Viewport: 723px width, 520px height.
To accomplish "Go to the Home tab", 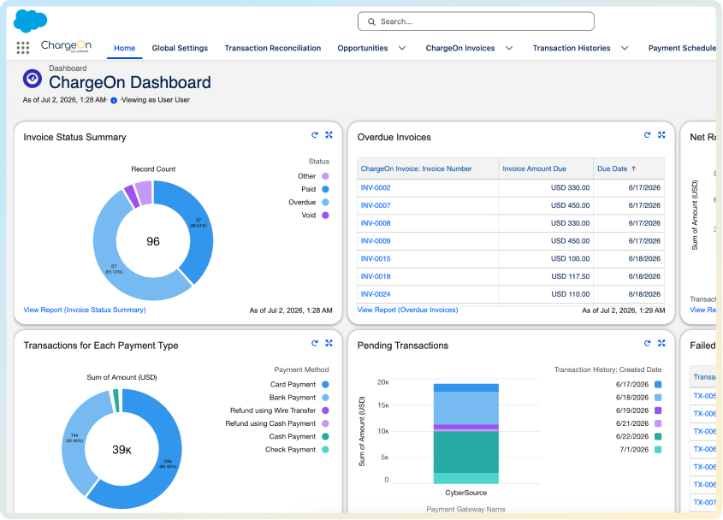I will tap(125, 48).
